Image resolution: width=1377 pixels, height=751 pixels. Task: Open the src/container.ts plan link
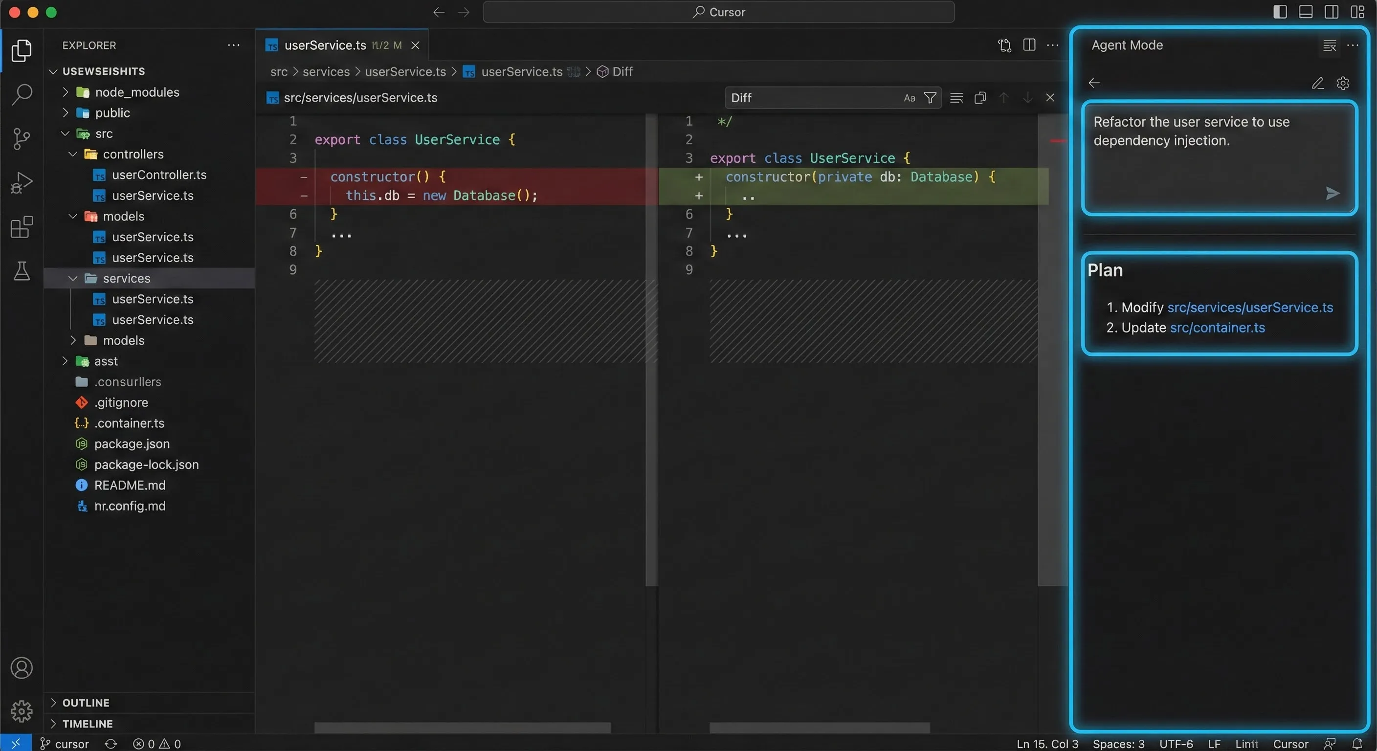point(1217,328)
